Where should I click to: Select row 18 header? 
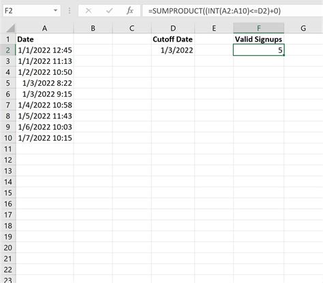(8, 226)
